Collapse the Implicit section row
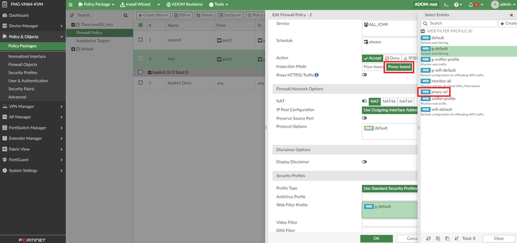This screenshot has width=517, height=243. 150,72
